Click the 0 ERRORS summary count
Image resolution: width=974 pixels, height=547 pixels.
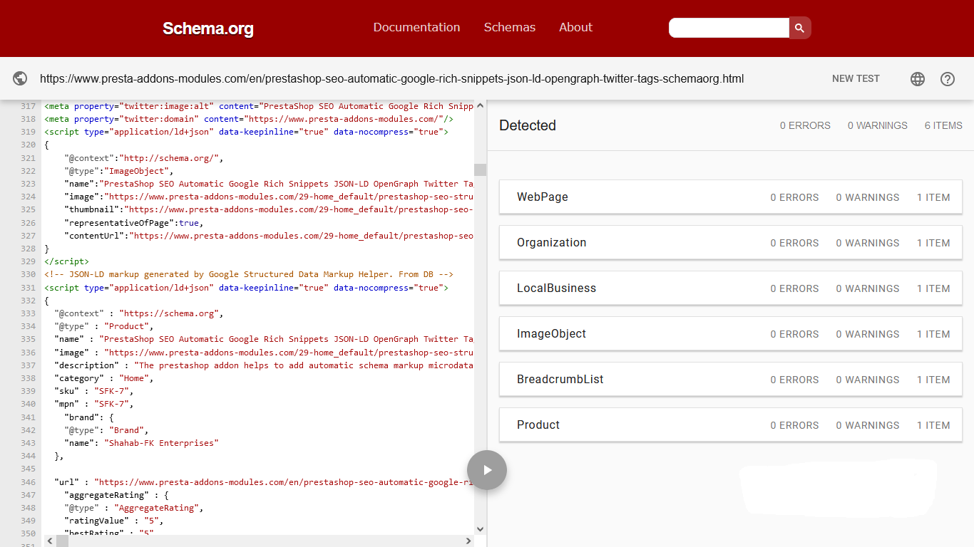(x=805, y=125)
